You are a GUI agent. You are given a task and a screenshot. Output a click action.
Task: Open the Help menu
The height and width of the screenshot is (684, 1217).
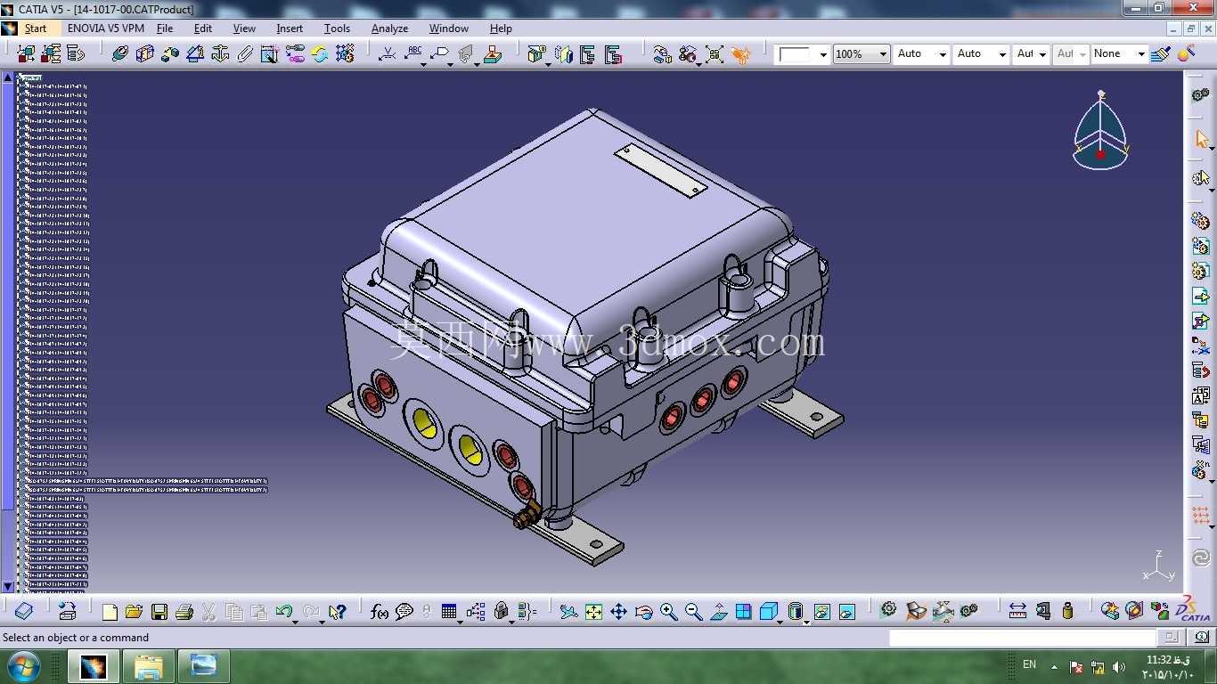click(x=501, y=28)
